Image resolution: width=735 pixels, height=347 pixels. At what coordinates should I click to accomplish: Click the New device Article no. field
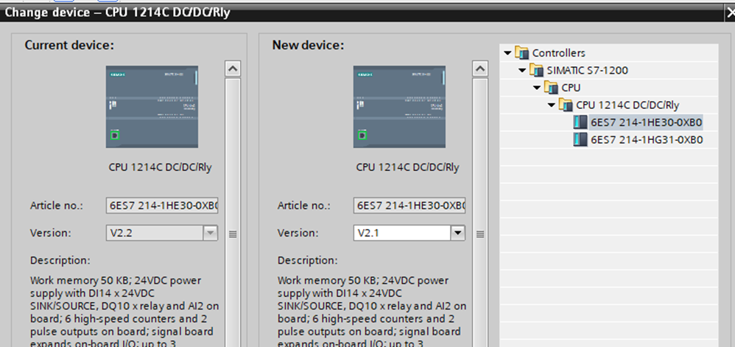pyautogui.click(x=409, y=206)
